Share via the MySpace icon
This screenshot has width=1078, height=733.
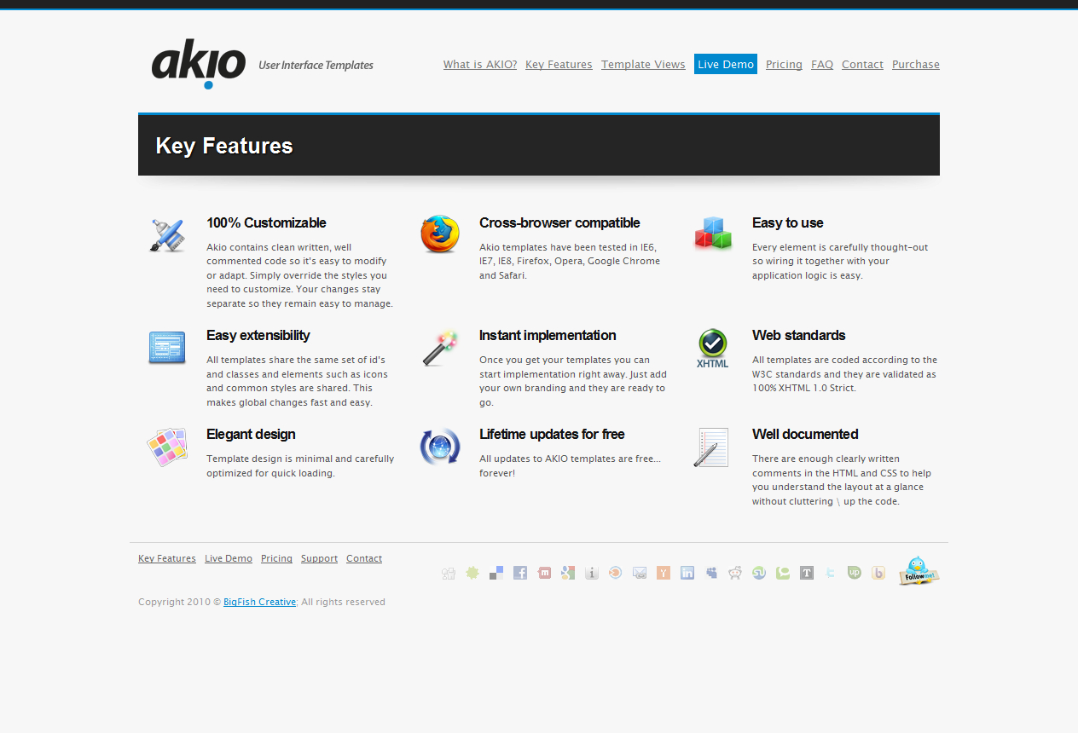711,573
